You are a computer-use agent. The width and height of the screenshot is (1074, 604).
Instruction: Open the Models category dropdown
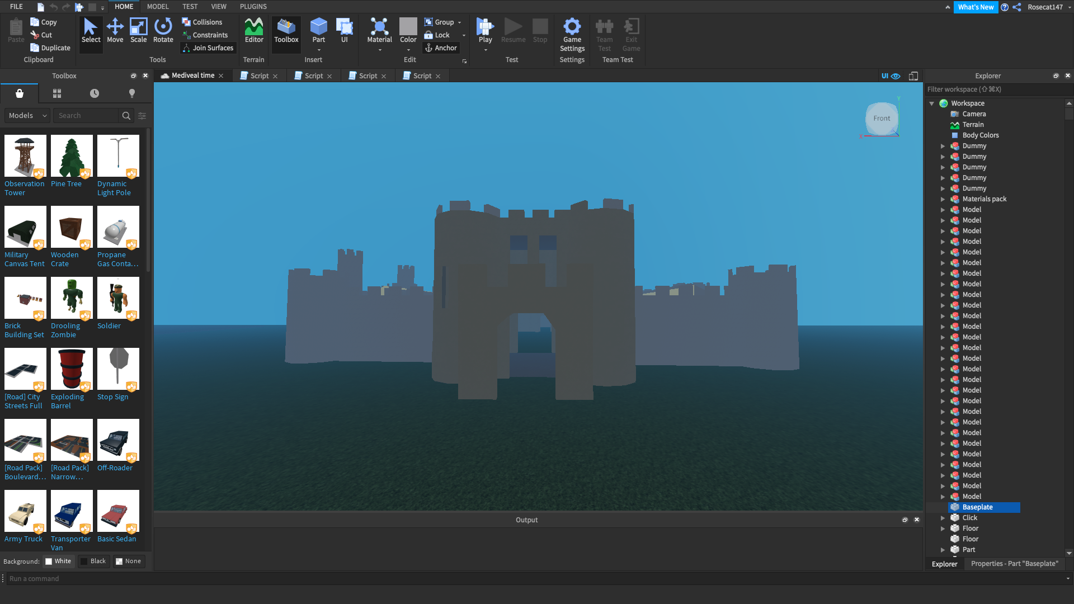(27, 116)
